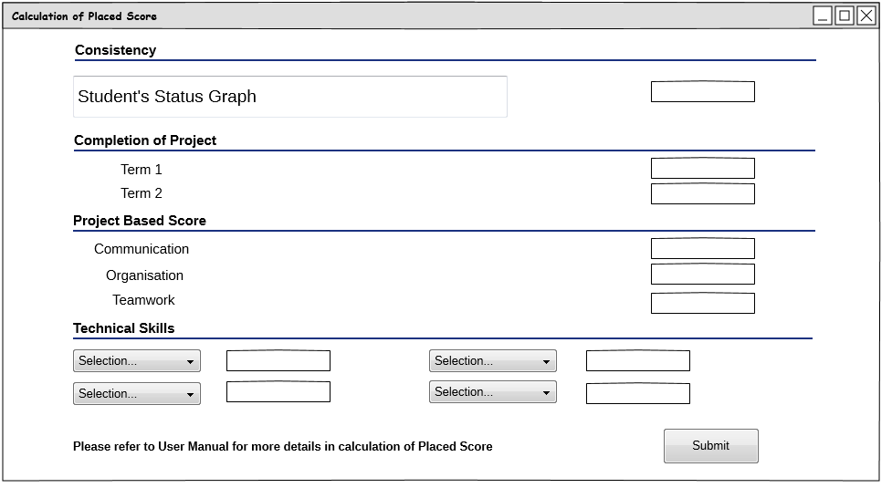Screen dimensions: 892x488
Task: Close the Calculation of Placed Score window
Action: coord(866,16)
